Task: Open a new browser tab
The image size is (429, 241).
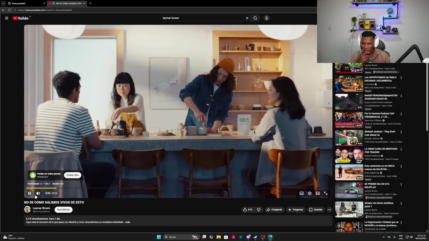Action: click(x=90, y=3)
